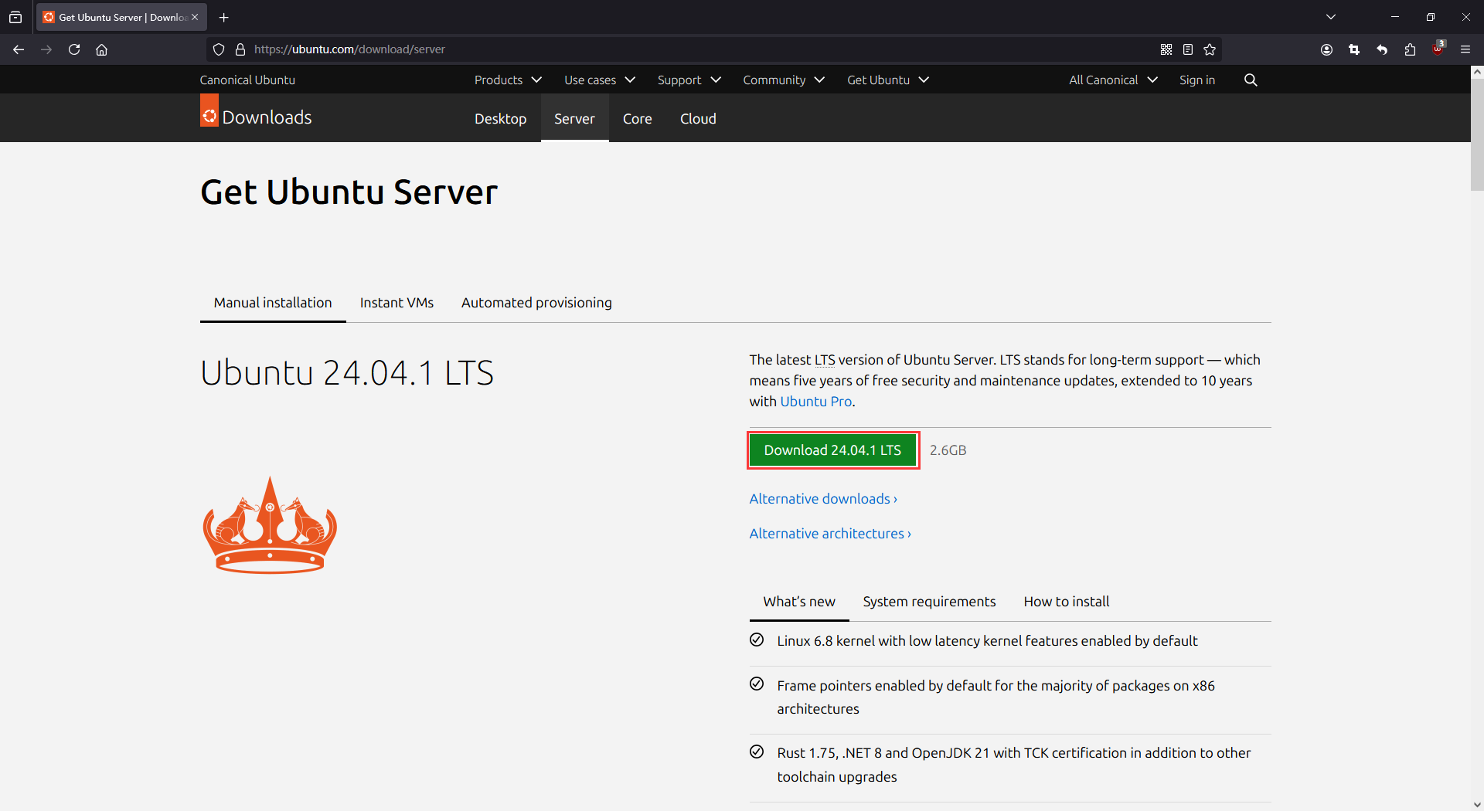Close the Get Ubuntu Server tab
Viewport: 1484px width, 811px height.
(195, 17)
